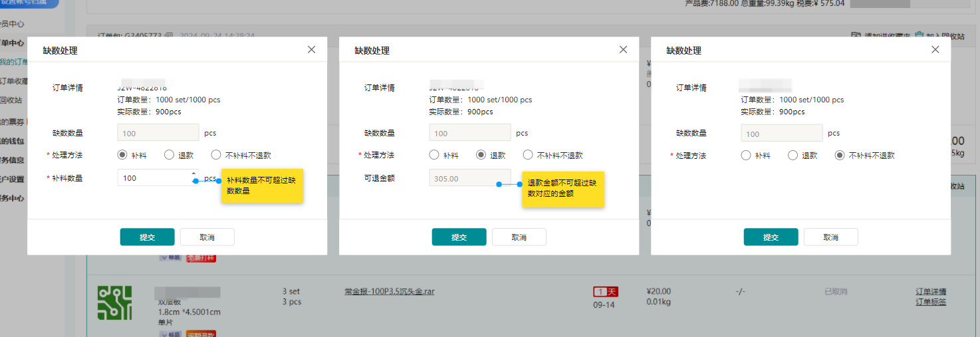Click the 订单标签 link

click(x=931, y=302)
